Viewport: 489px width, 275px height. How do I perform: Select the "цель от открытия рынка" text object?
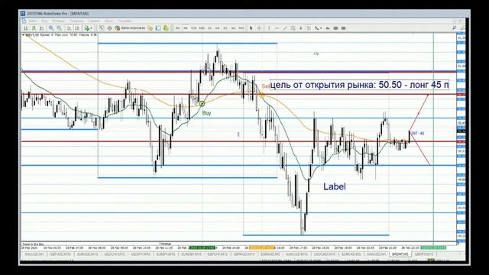point(359,85)
